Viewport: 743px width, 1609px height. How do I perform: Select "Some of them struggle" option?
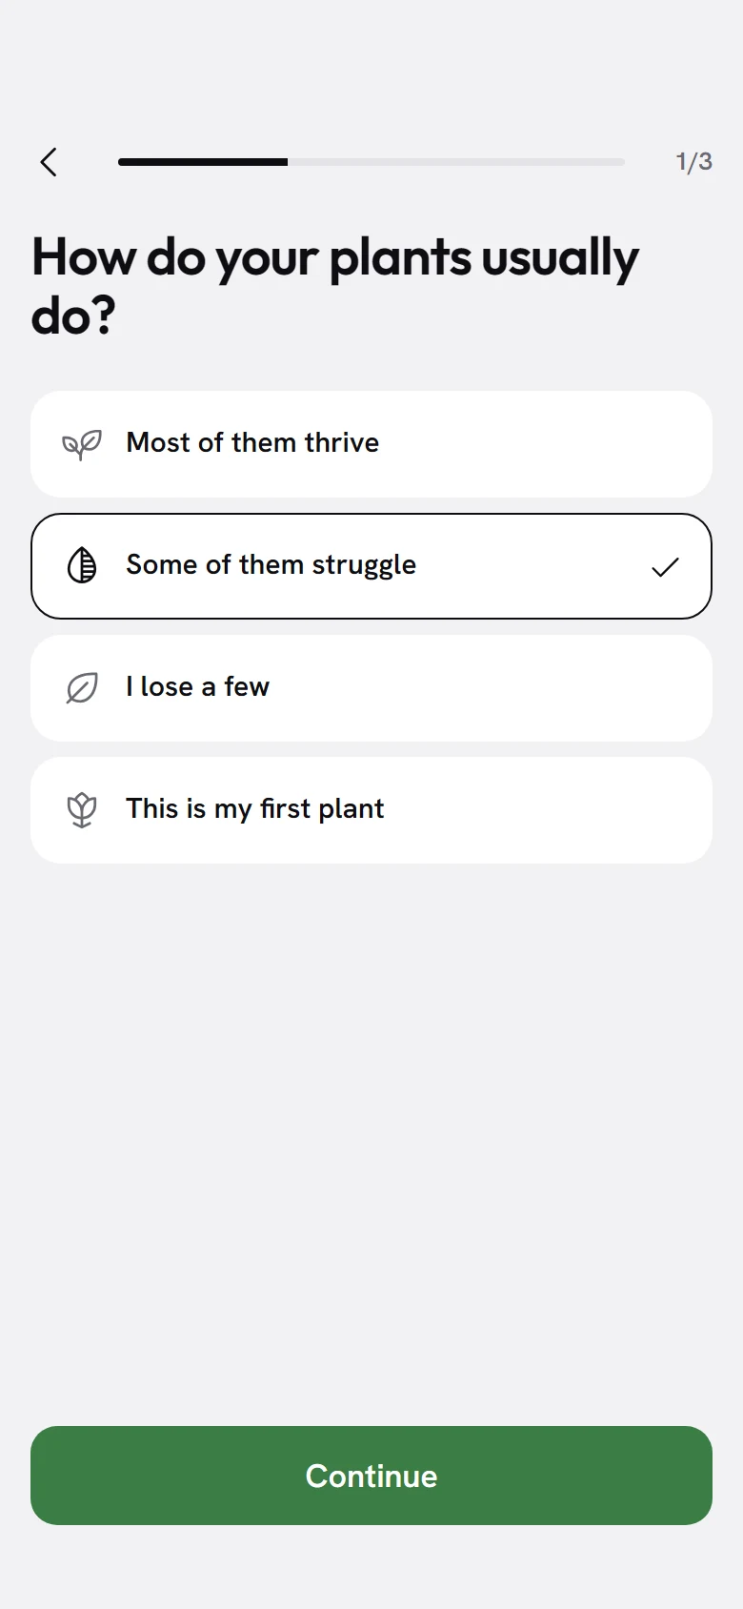pyautogui.click(x=371, y=566)
